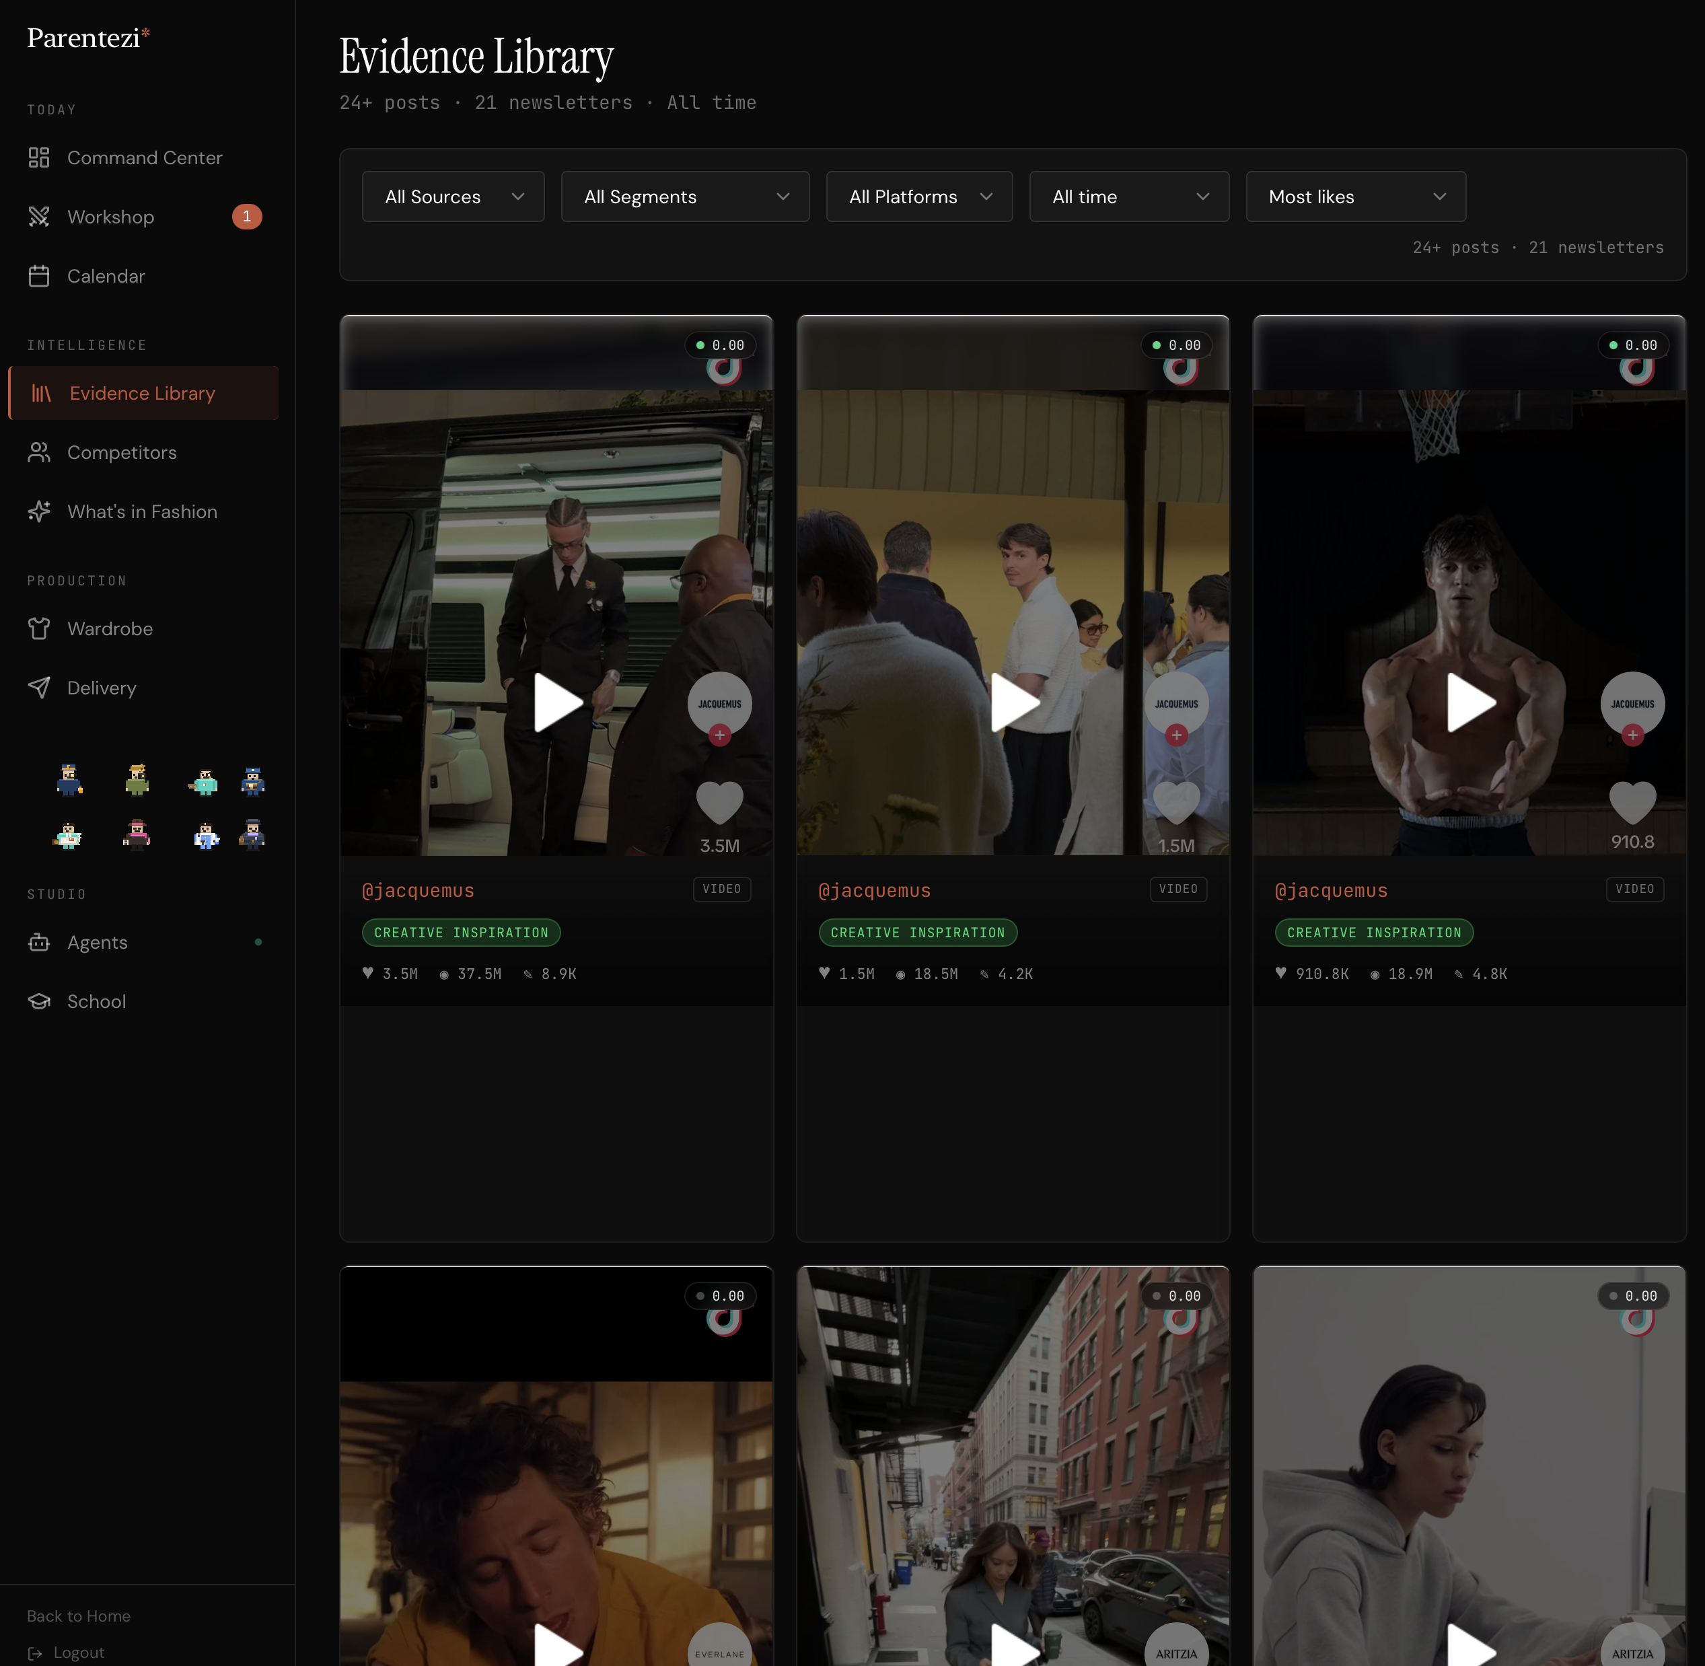Open the All Platforms dropdown
Image resolution: width=1705 pixels, height=1666 pixels.
(x=919, y=197)
